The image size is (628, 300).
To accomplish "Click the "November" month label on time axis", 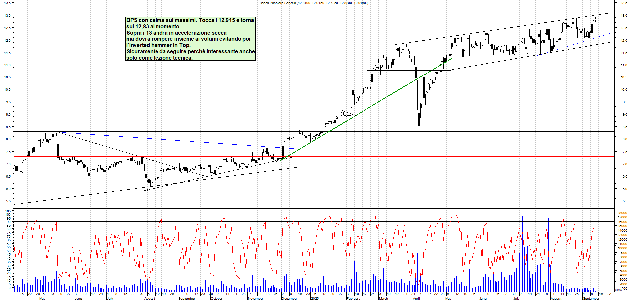I will coord(256,298).
